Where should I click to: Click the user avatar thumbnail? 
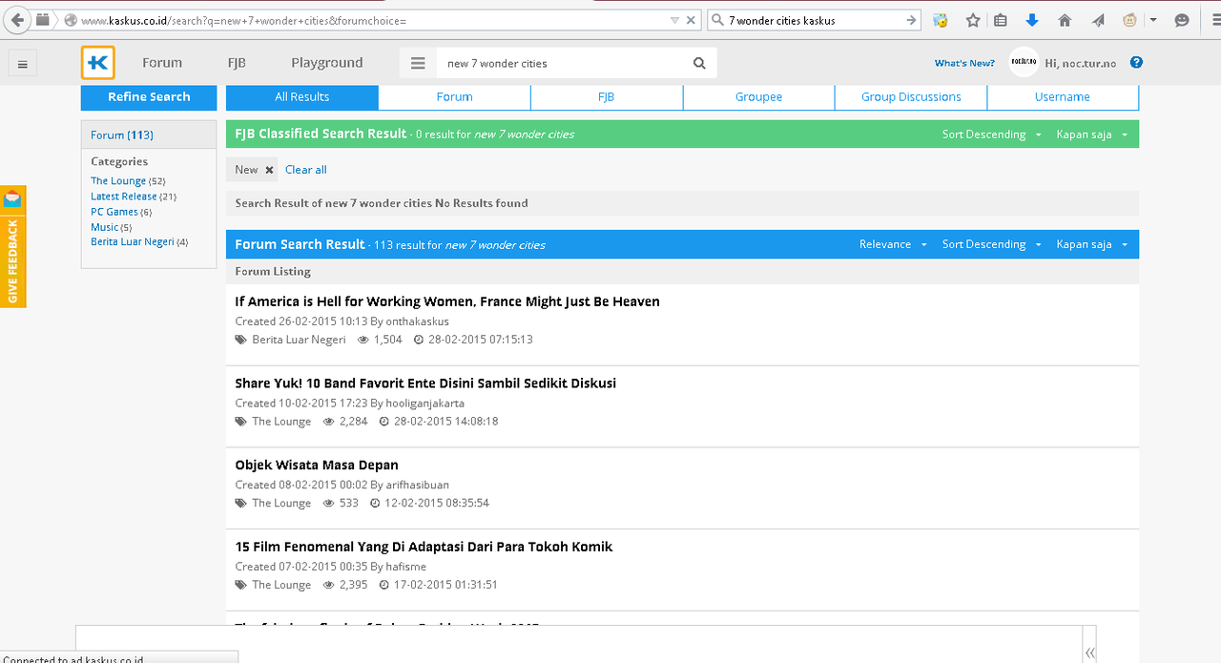(x=1024, y=62)
